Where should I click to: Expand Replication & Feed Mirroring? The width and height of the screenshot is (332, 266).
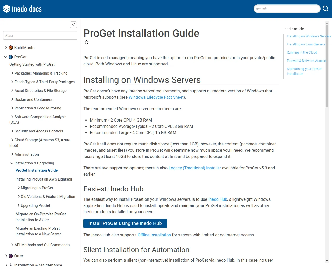(12, 108)
